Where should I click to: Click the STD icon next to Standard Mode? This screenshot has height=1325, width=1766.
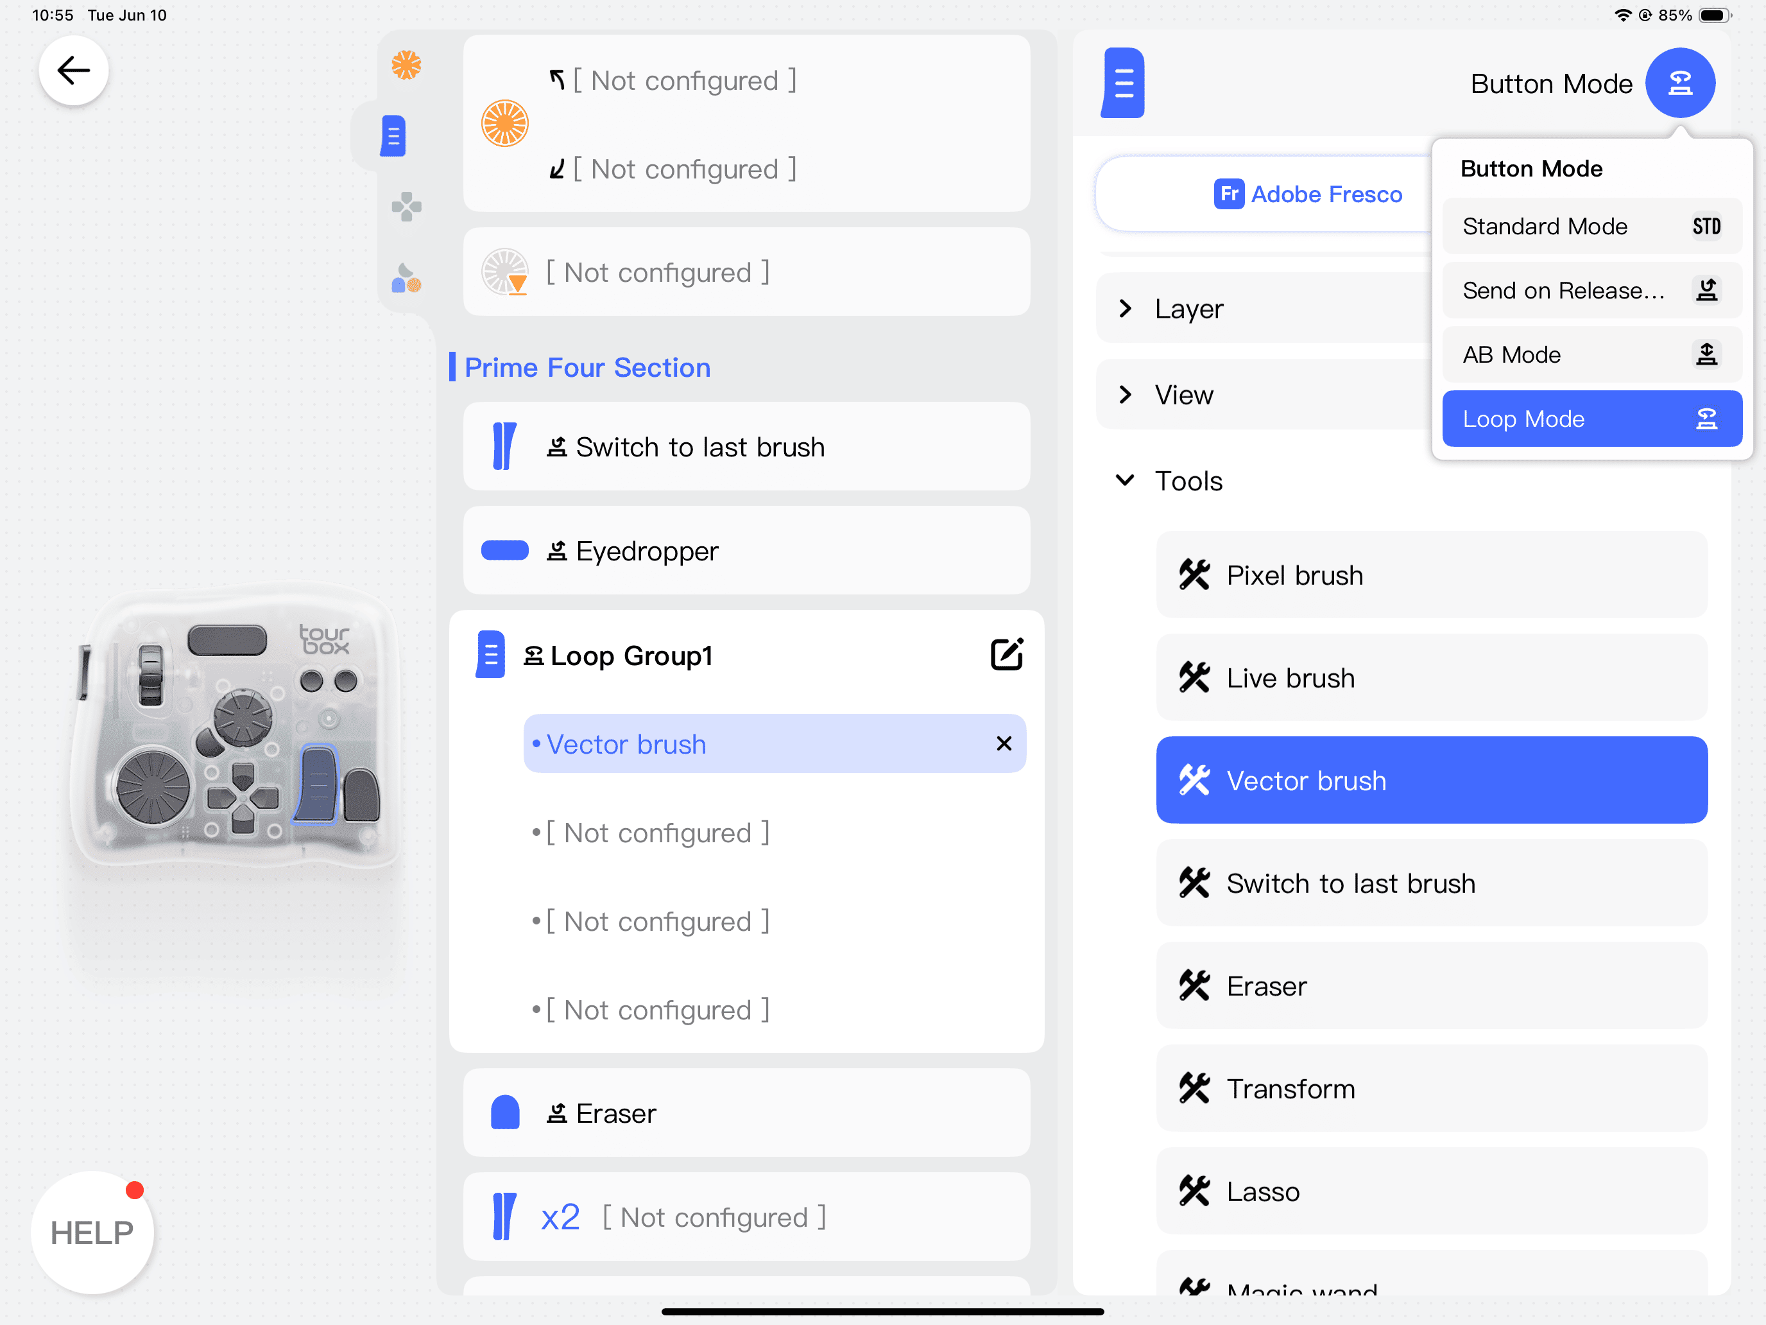pos(1706,226)
